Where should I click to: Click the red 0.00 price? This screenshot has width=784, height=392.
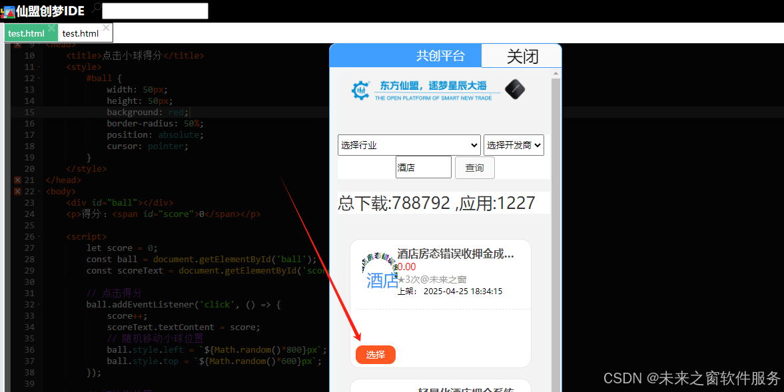(406, 267)
